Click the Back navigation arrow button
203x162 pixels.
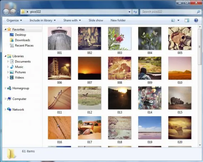6,12
